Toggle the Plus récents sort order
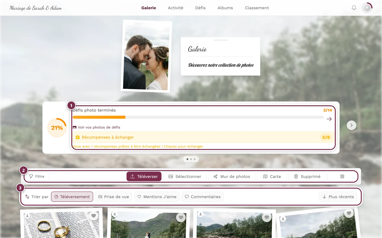This screenshot has height=238, width=382. pos(338,197)
